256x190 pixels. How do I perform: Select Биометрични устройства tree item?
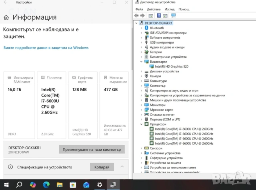168,57
